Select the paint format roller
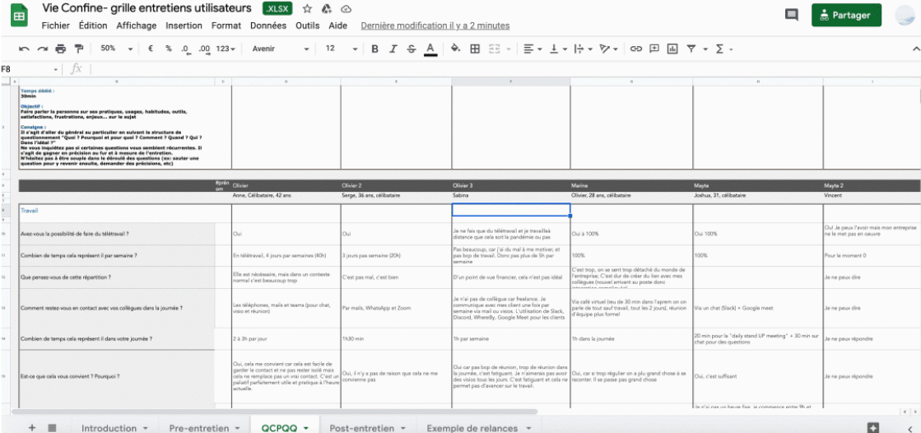This screenshot has width=921, height=433. (x=79, y=49)
